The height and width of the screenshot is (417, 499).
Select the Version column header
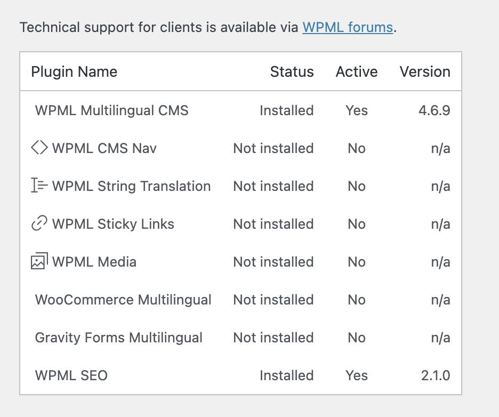pos(425,71)
